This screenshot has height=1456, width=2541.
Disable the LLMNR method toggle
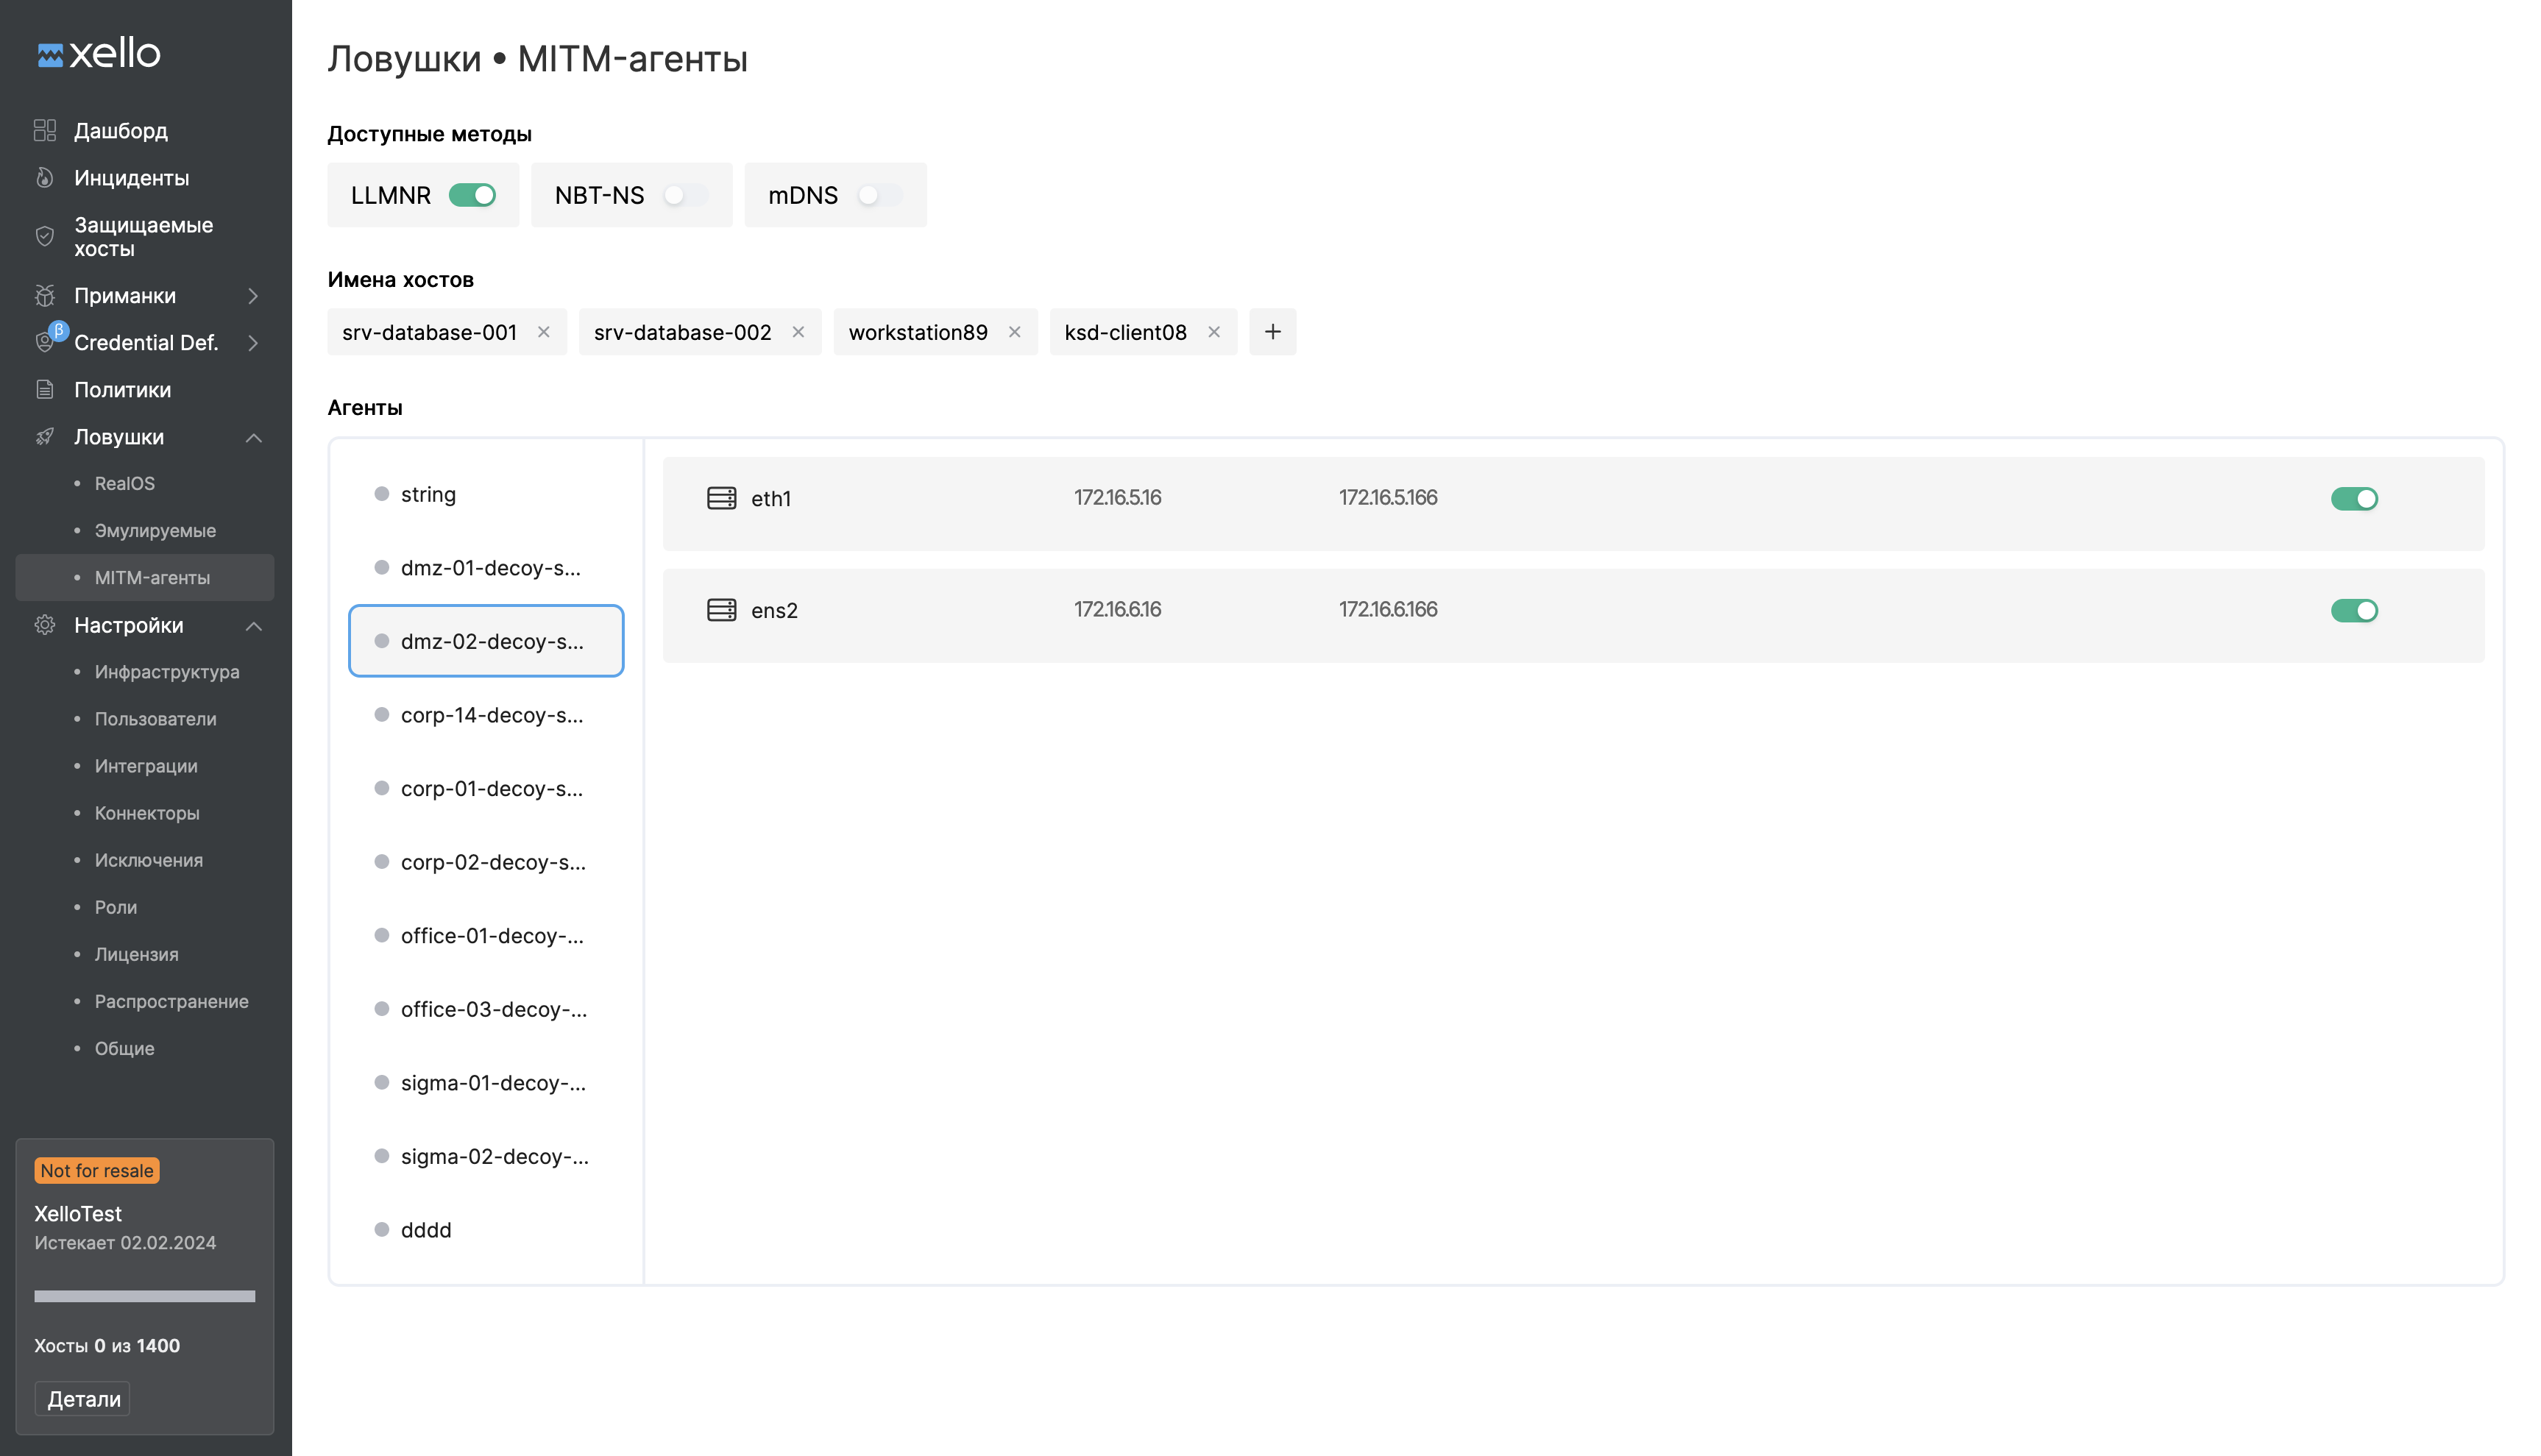tap(472, 195)
